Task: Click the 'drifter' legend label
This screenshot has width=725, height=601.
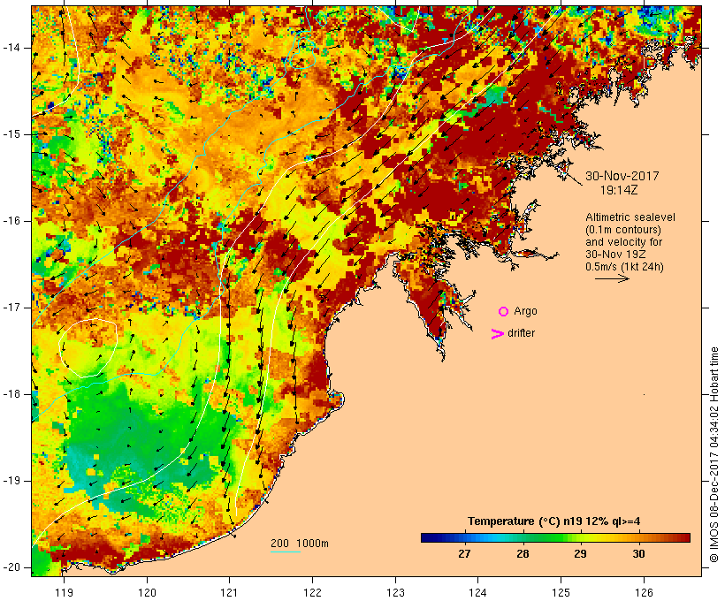Action: pyautogui.click(x=521, y=333)
